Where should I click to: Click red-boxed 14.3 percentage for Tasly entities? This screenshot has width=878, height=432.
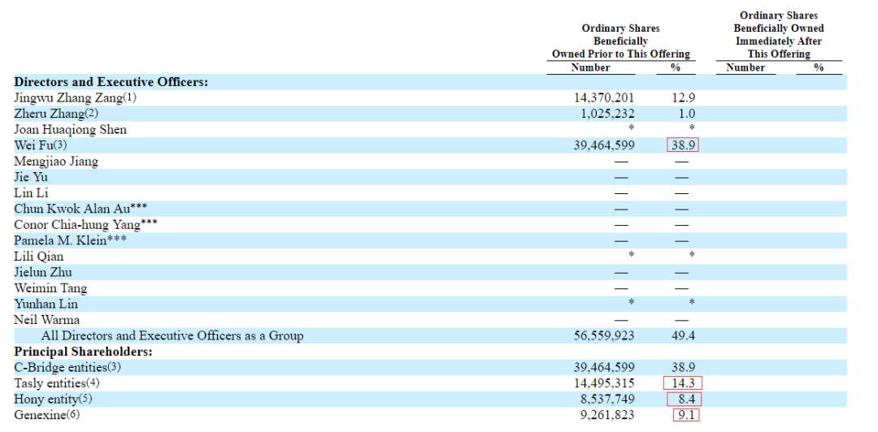tap(681, 382)
